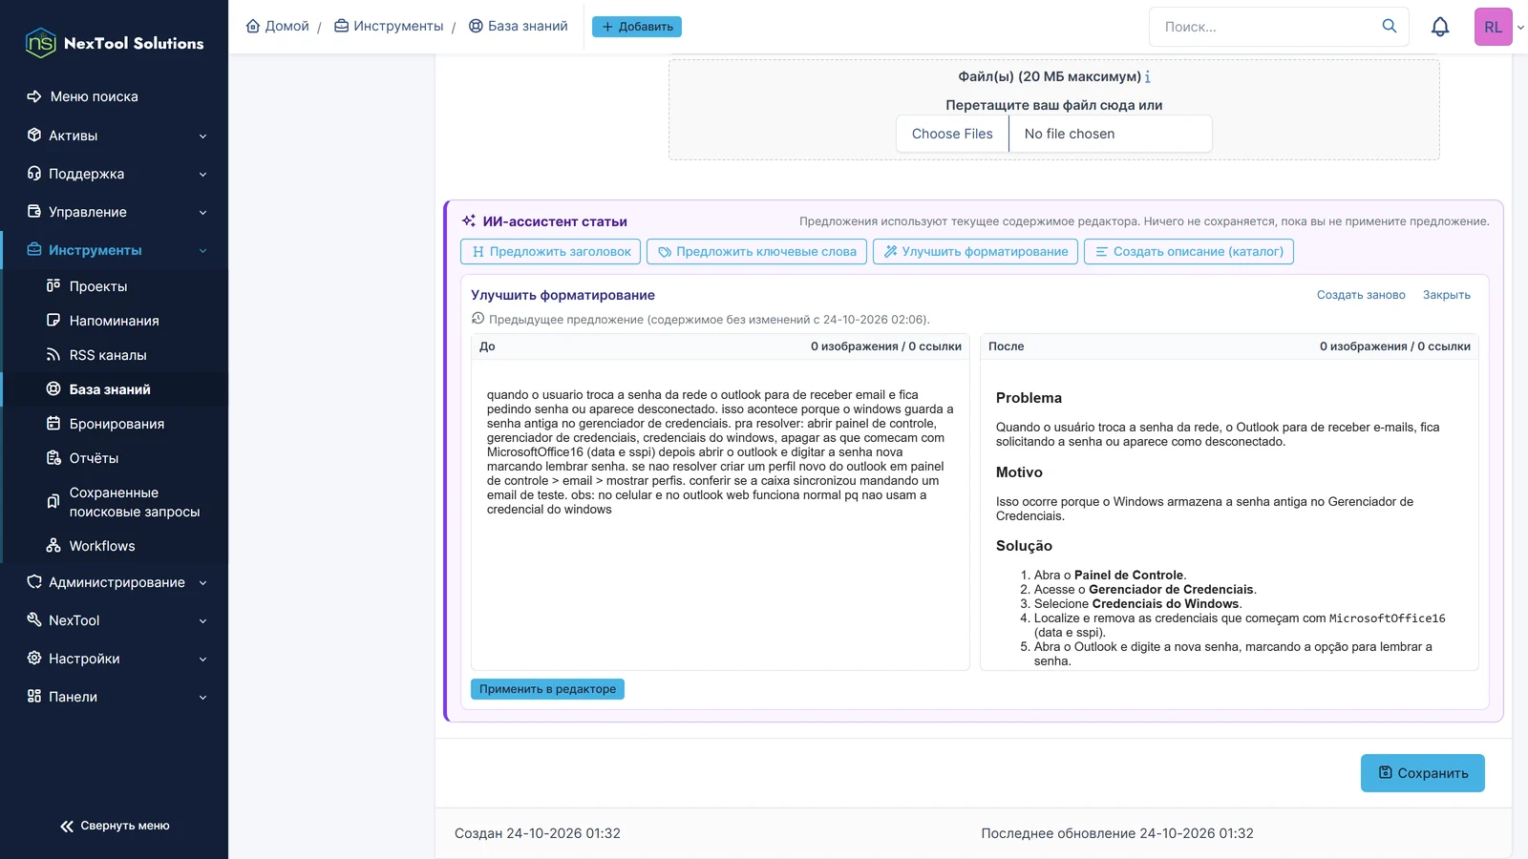The image size is (1528, 859).
Task: Expand the Управление menu
Action: click(x=115, y=212)
